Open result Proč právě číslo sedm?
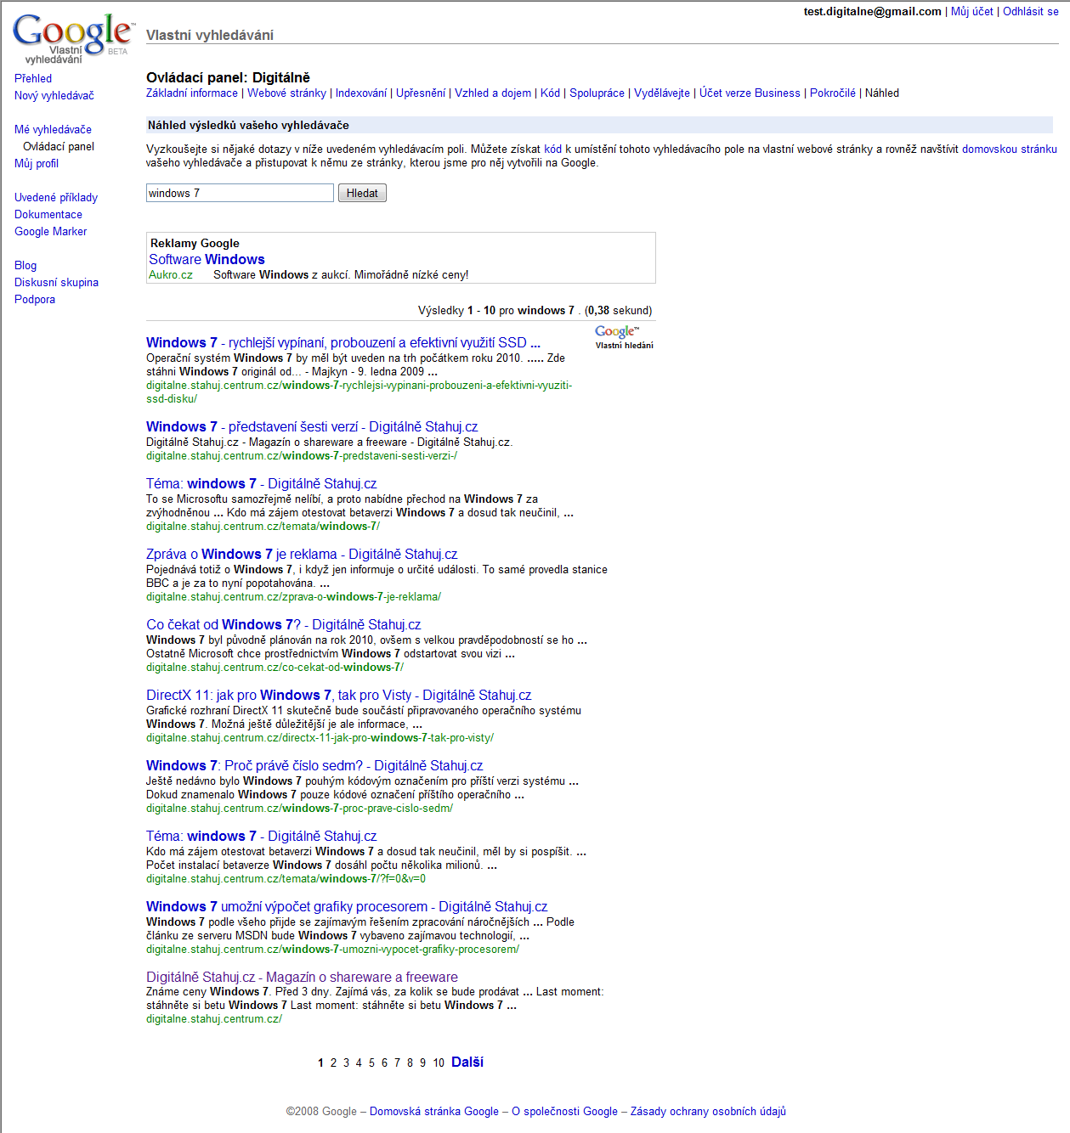Screen dimensions: 1070x1133 point(314,765)
